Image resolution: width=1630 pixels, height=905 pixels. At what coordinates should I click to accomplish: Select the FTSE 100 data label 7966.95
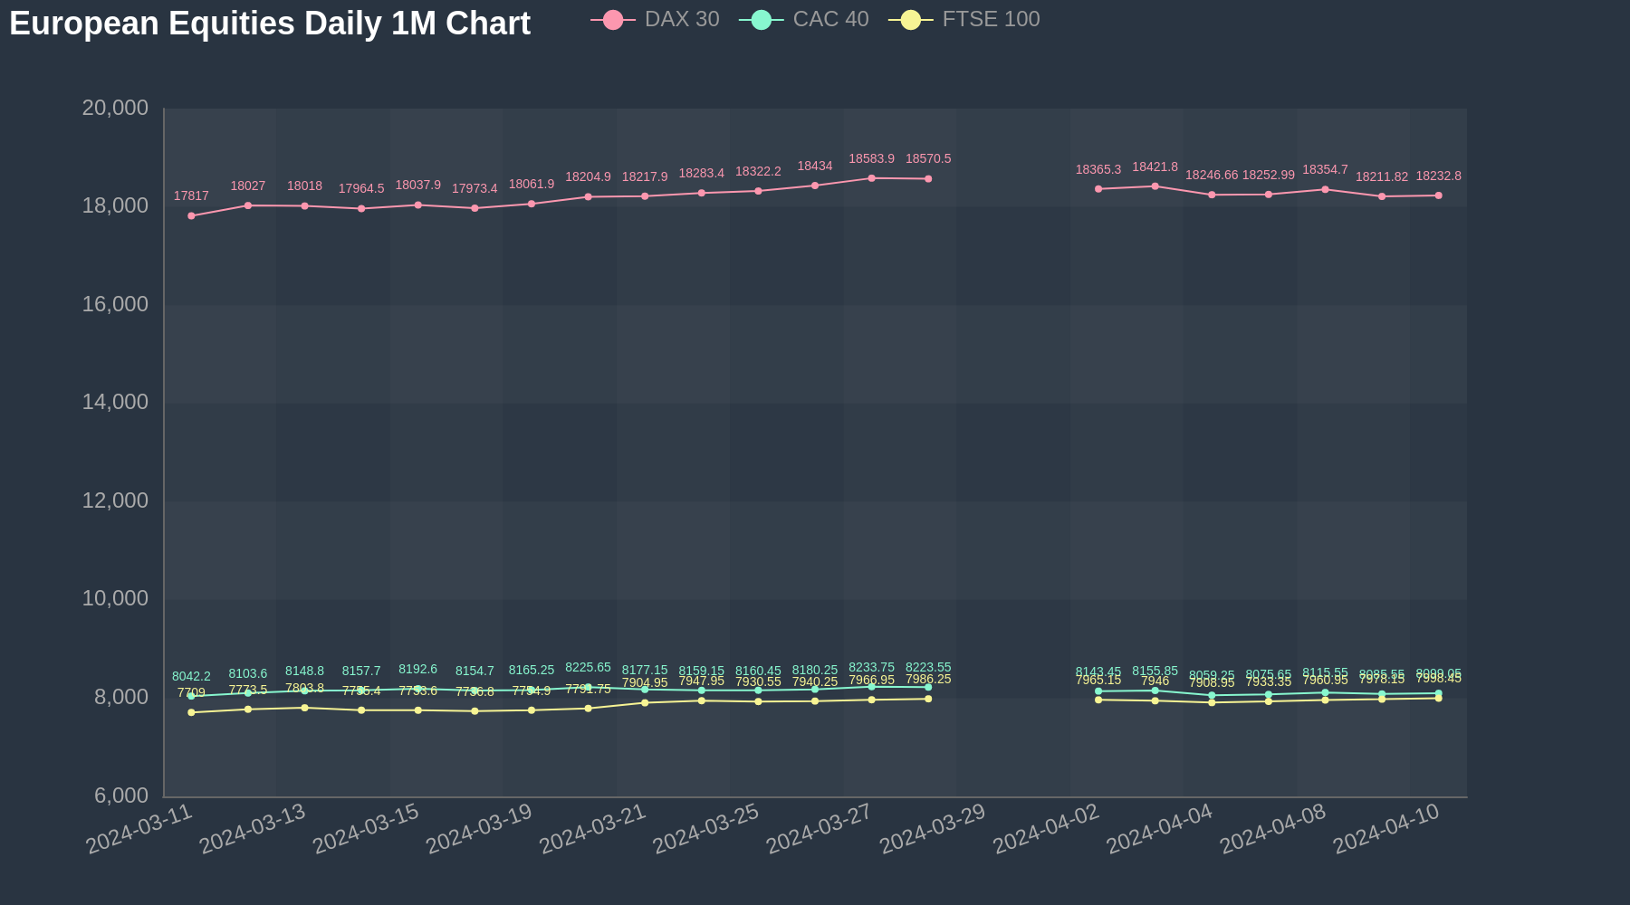872,680
